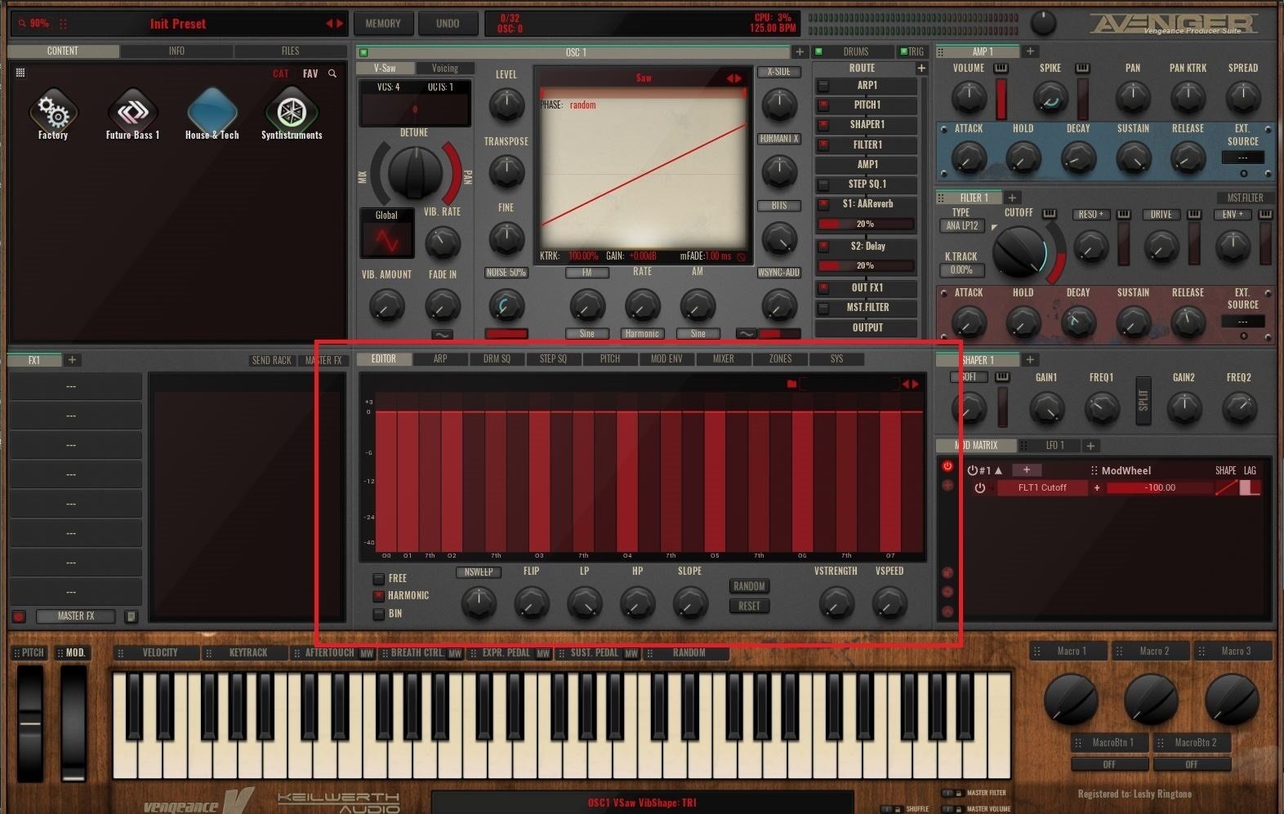The height and width of the screenshot is (814, 1284).
Task: Click the plus button beside mod slot #1
Action: (x=1027, y=470)
